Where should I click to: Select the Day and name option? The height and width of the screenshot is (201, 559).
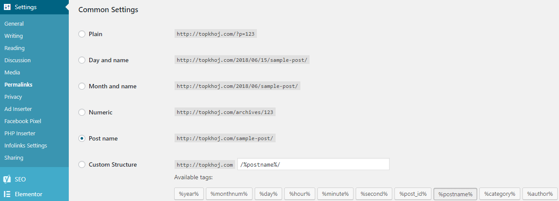[82, 60]
